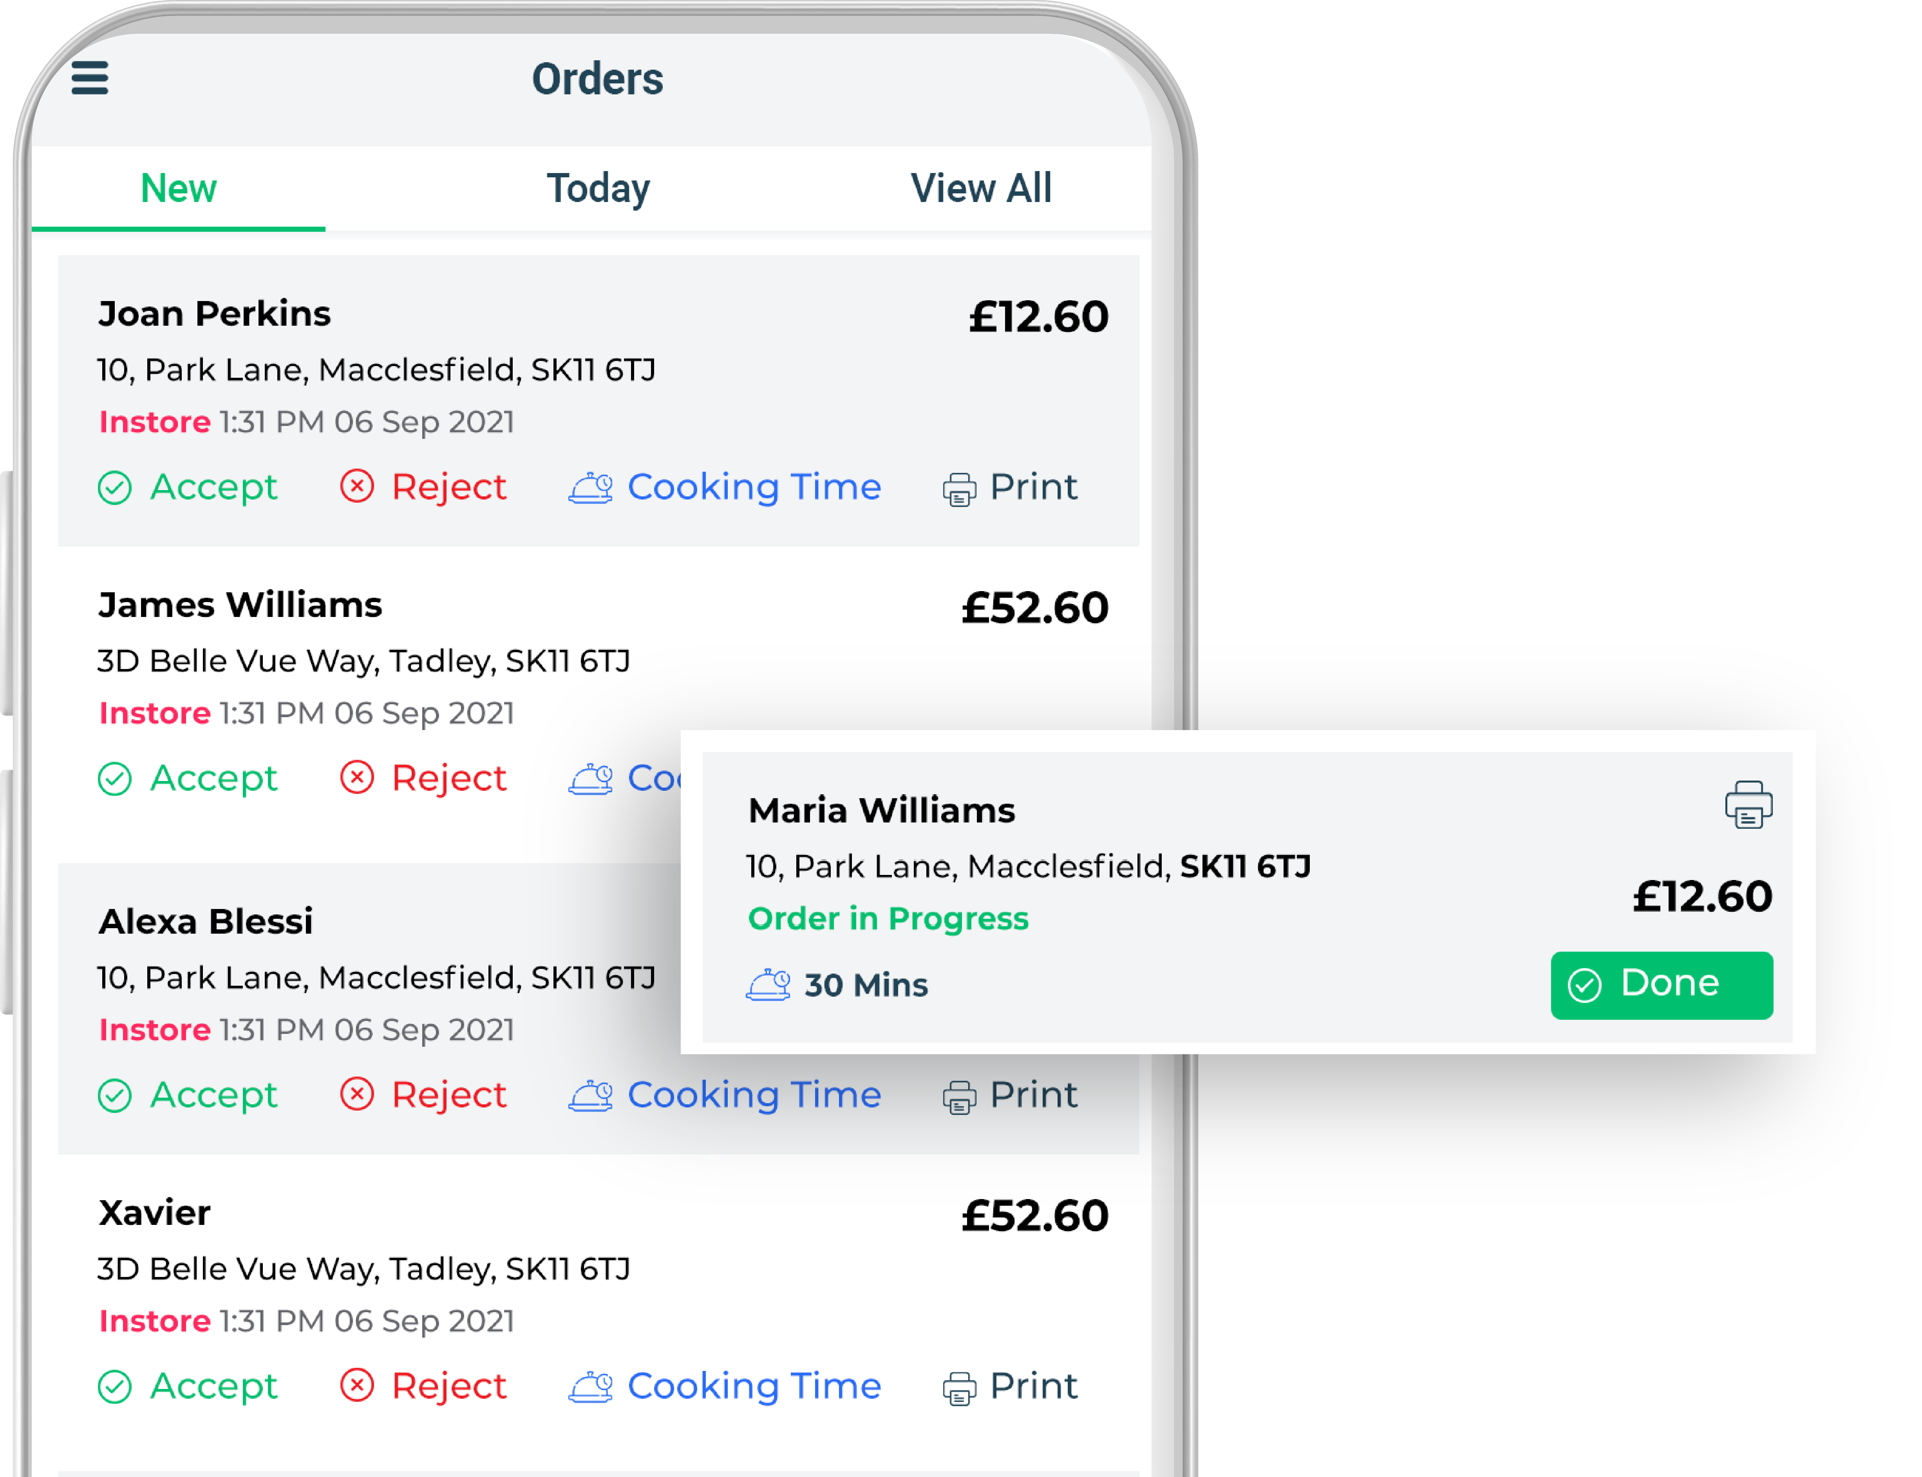
Task: Click accept checkmark icon for Alexa Blessi
Action: pyautogui.click(x=114, y=1095)
